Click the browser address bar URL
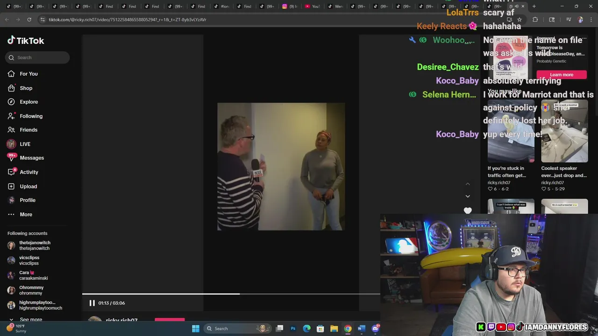 click(128, 20)
